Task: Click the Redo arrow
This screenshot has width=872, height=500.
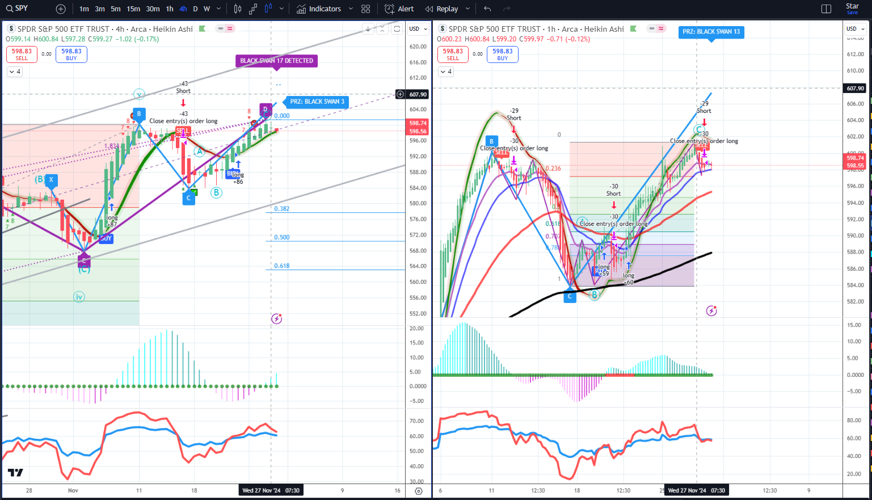Action: [x=507, y=9]
